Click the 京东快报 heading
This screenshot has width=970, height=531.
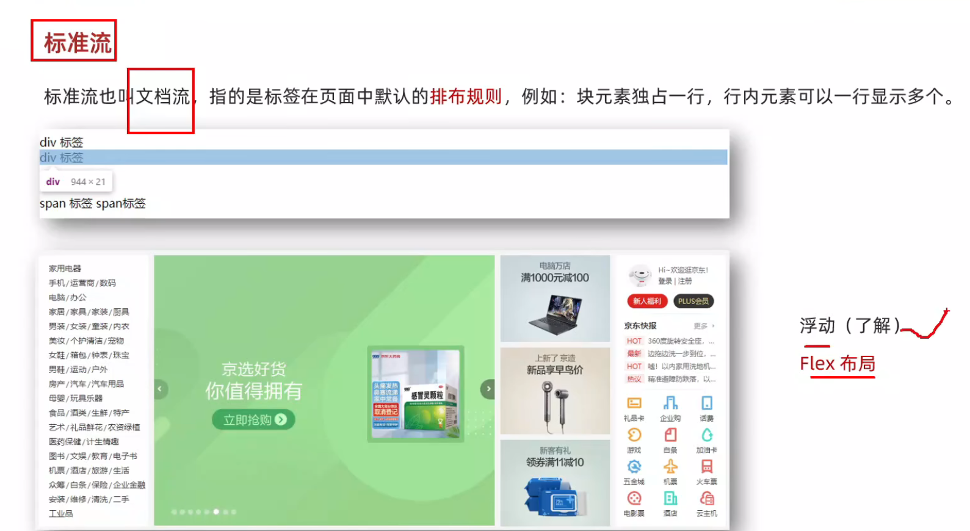[640, 326]
